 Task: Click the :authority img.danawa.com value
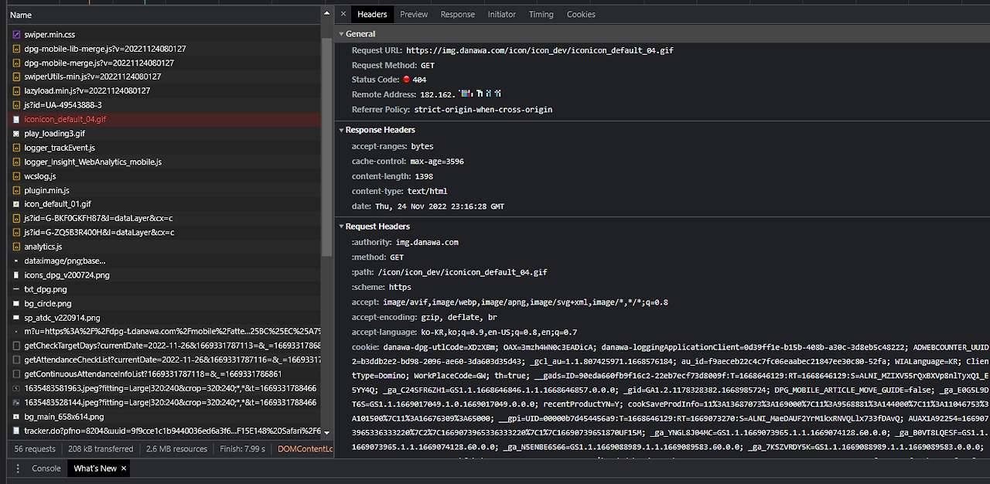pos(427,242)
